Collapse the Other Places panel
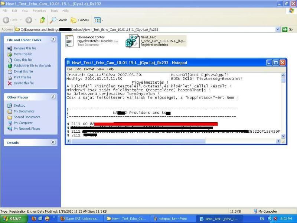 (53, 97)
